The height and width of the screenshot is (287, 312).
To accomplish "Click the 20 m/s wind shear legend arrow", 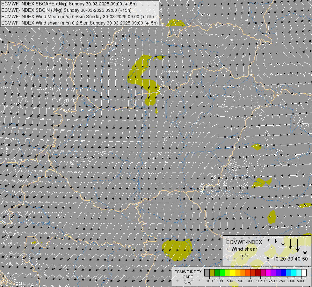I will click(283, 242).
